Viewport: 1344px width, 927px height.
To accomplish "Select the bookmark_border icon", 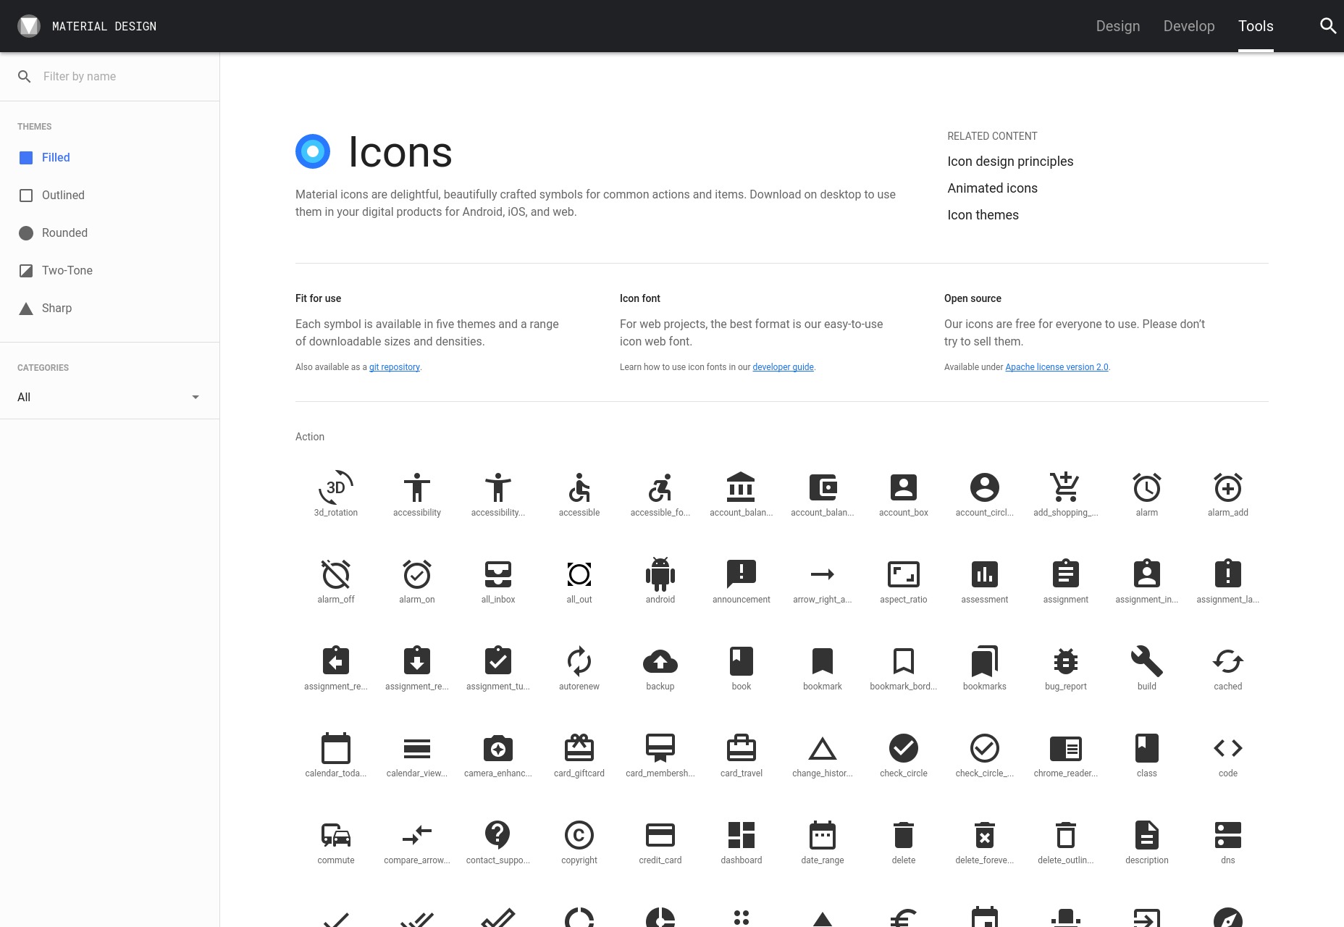I will [904, 661].
